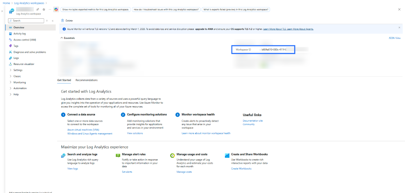Click the Search and analyze logs icon

coord(63,156)
